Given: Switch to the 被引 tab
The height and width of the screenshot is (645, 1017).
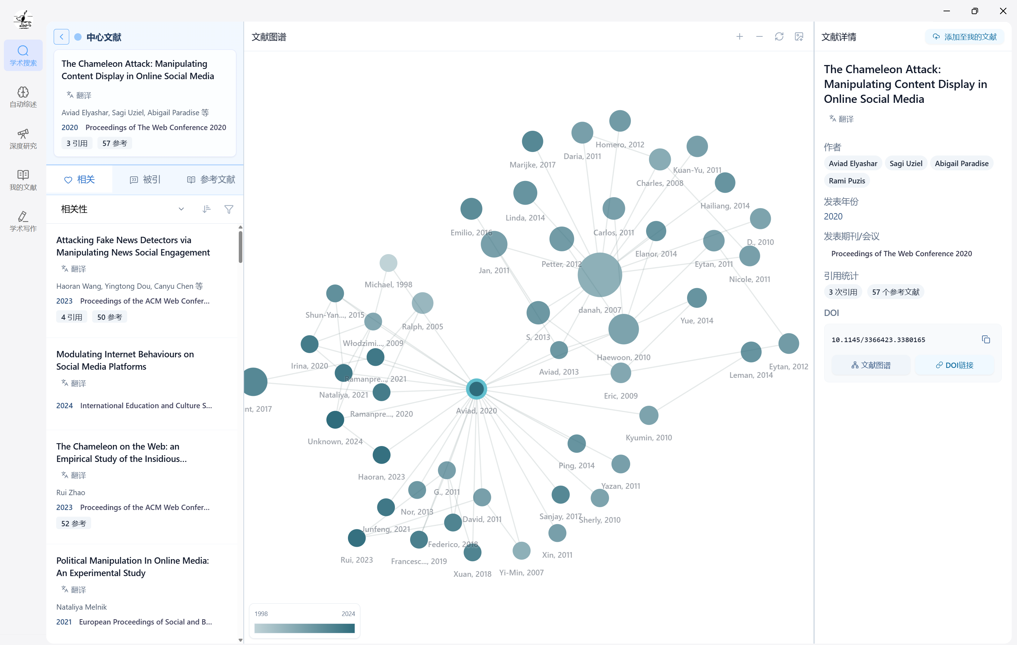Looking at the screenshot, I should tap(145, 180).
